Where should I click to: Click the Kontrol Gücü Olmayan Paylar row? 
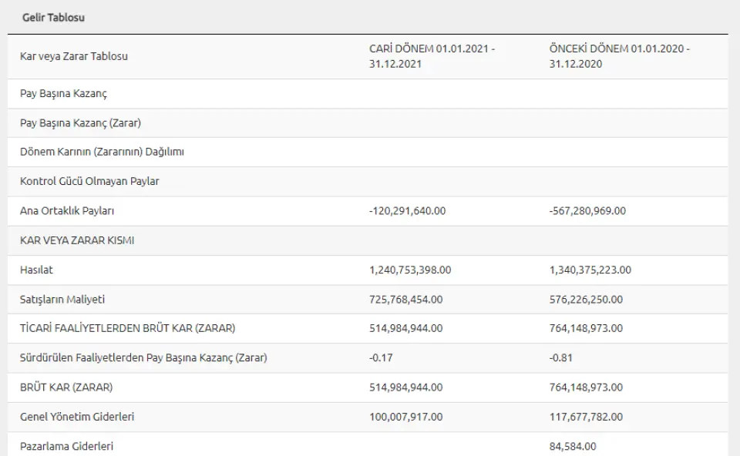coord(89,181)
